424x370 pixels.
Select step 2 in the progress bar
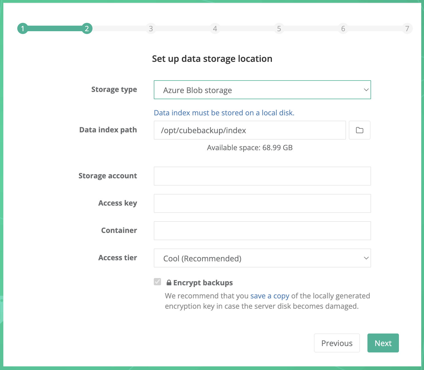(87, 28)
